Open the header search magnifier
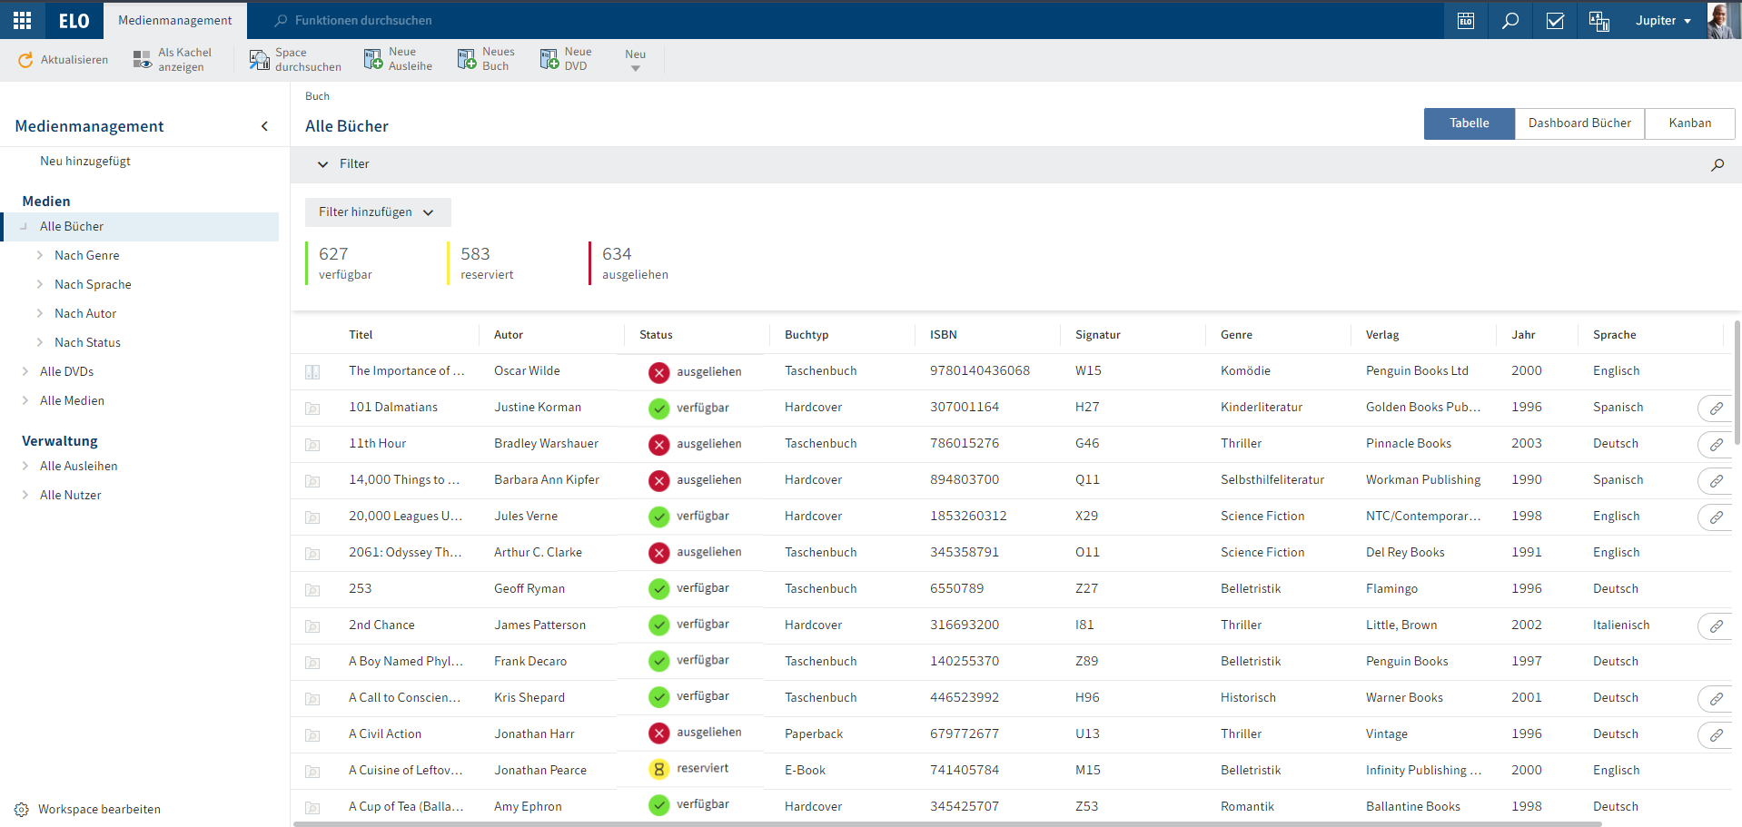This screenshot has height=827, width=1742. pyautogui.click(x=1510, y=20)
